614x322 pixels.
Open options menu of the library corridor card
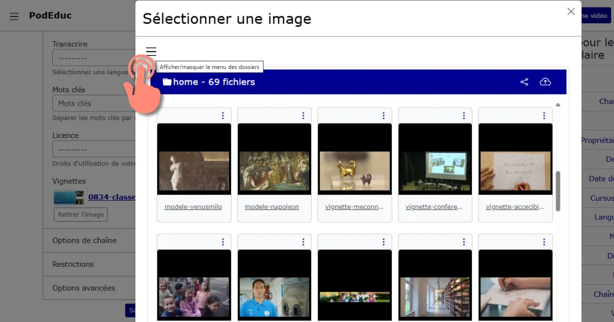coord(464,242)
